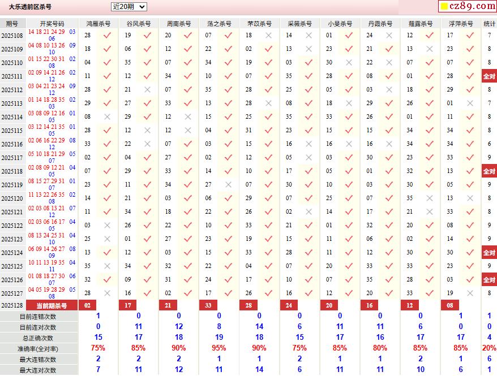Click the cross mark for 荡之杀号 in row 2025119
The width and height of the screenshot is (497, 376).
coord(228,185)
